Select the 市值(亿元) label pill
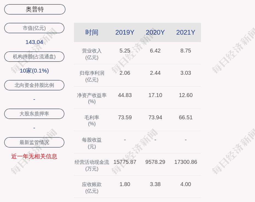The width and height of the screenshot is (255, 202). point(34,28)
